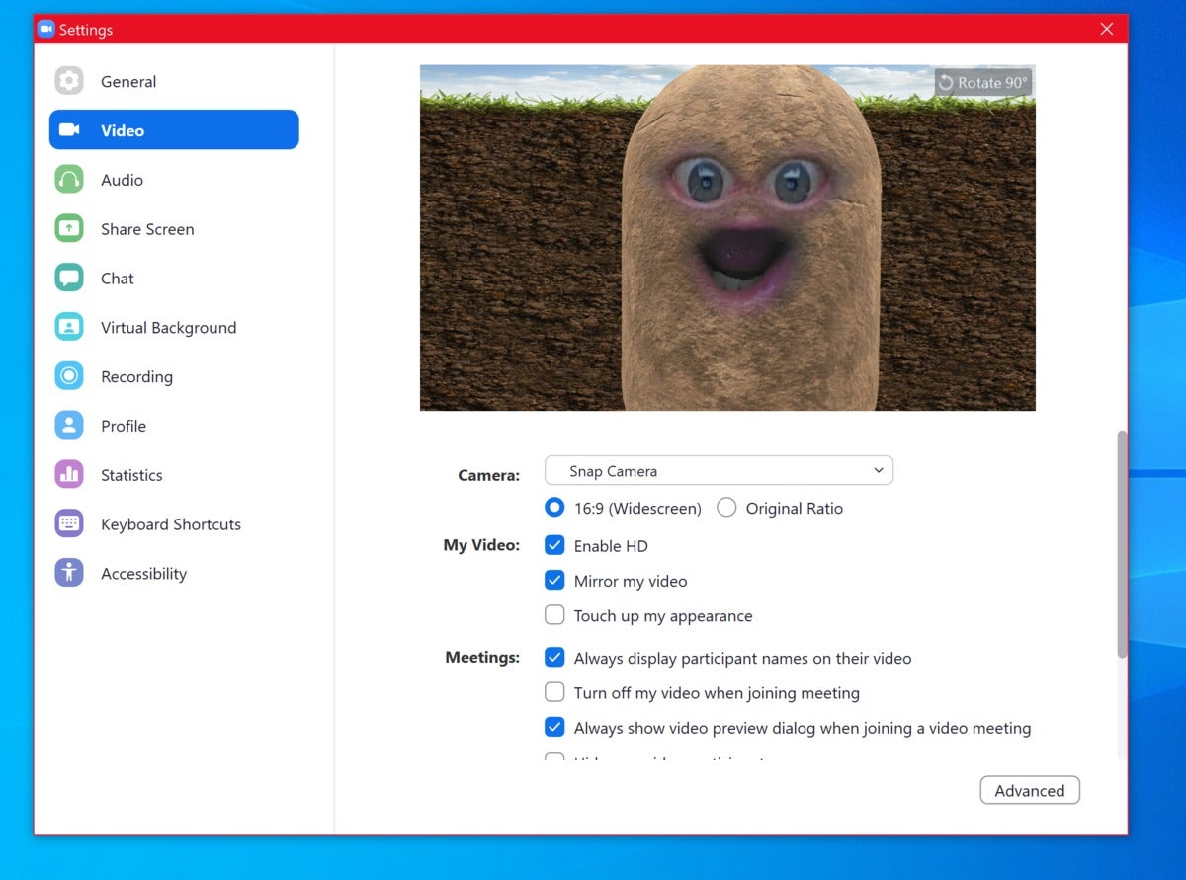Uncheck Enable HD checkbox

[554, 546]
